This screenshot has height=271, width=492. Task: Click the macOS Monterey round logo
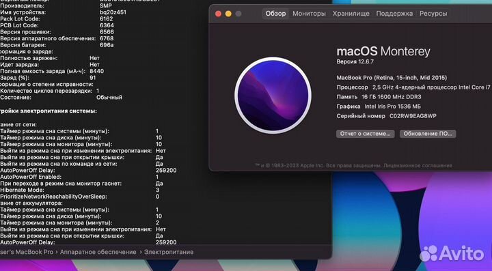coord(273,96)
